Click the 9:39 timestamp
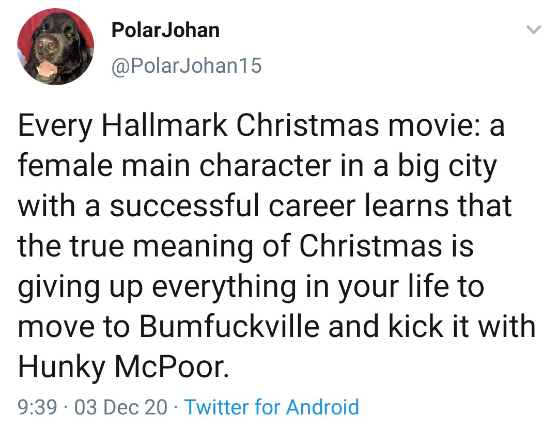558x433 pixels. coord(37,407)
